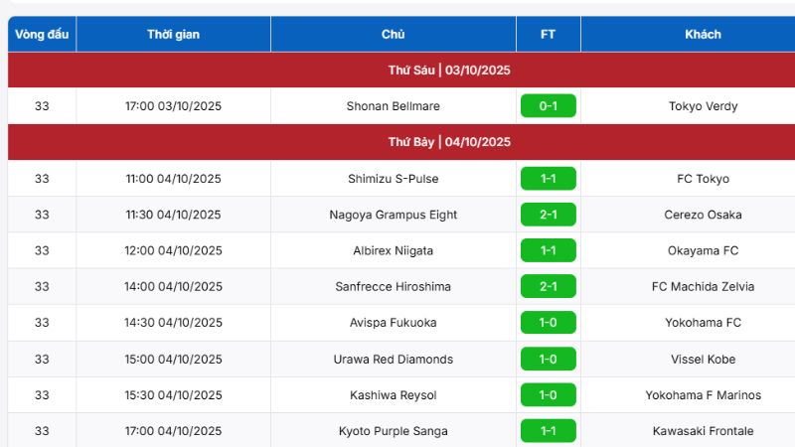Select Yokohama F Marinos team name

point(703,394)
